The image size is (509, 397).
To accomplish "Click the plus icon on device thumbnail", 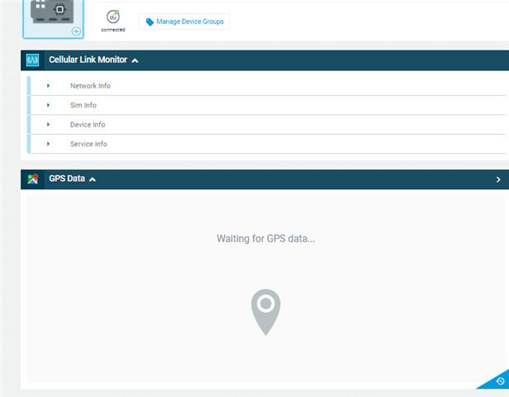I will 76,31.
